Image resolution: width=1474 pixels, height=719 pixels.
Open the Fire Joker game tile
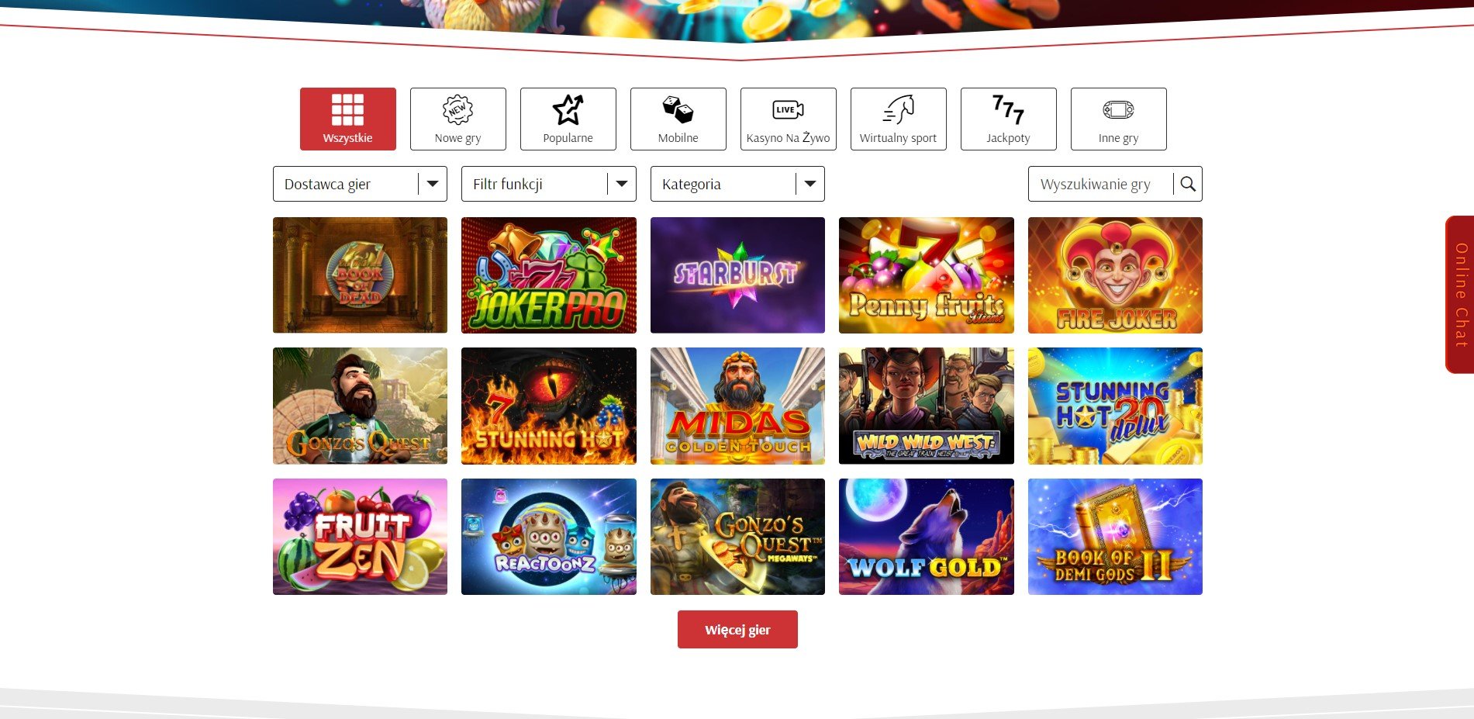point(1115,275)
